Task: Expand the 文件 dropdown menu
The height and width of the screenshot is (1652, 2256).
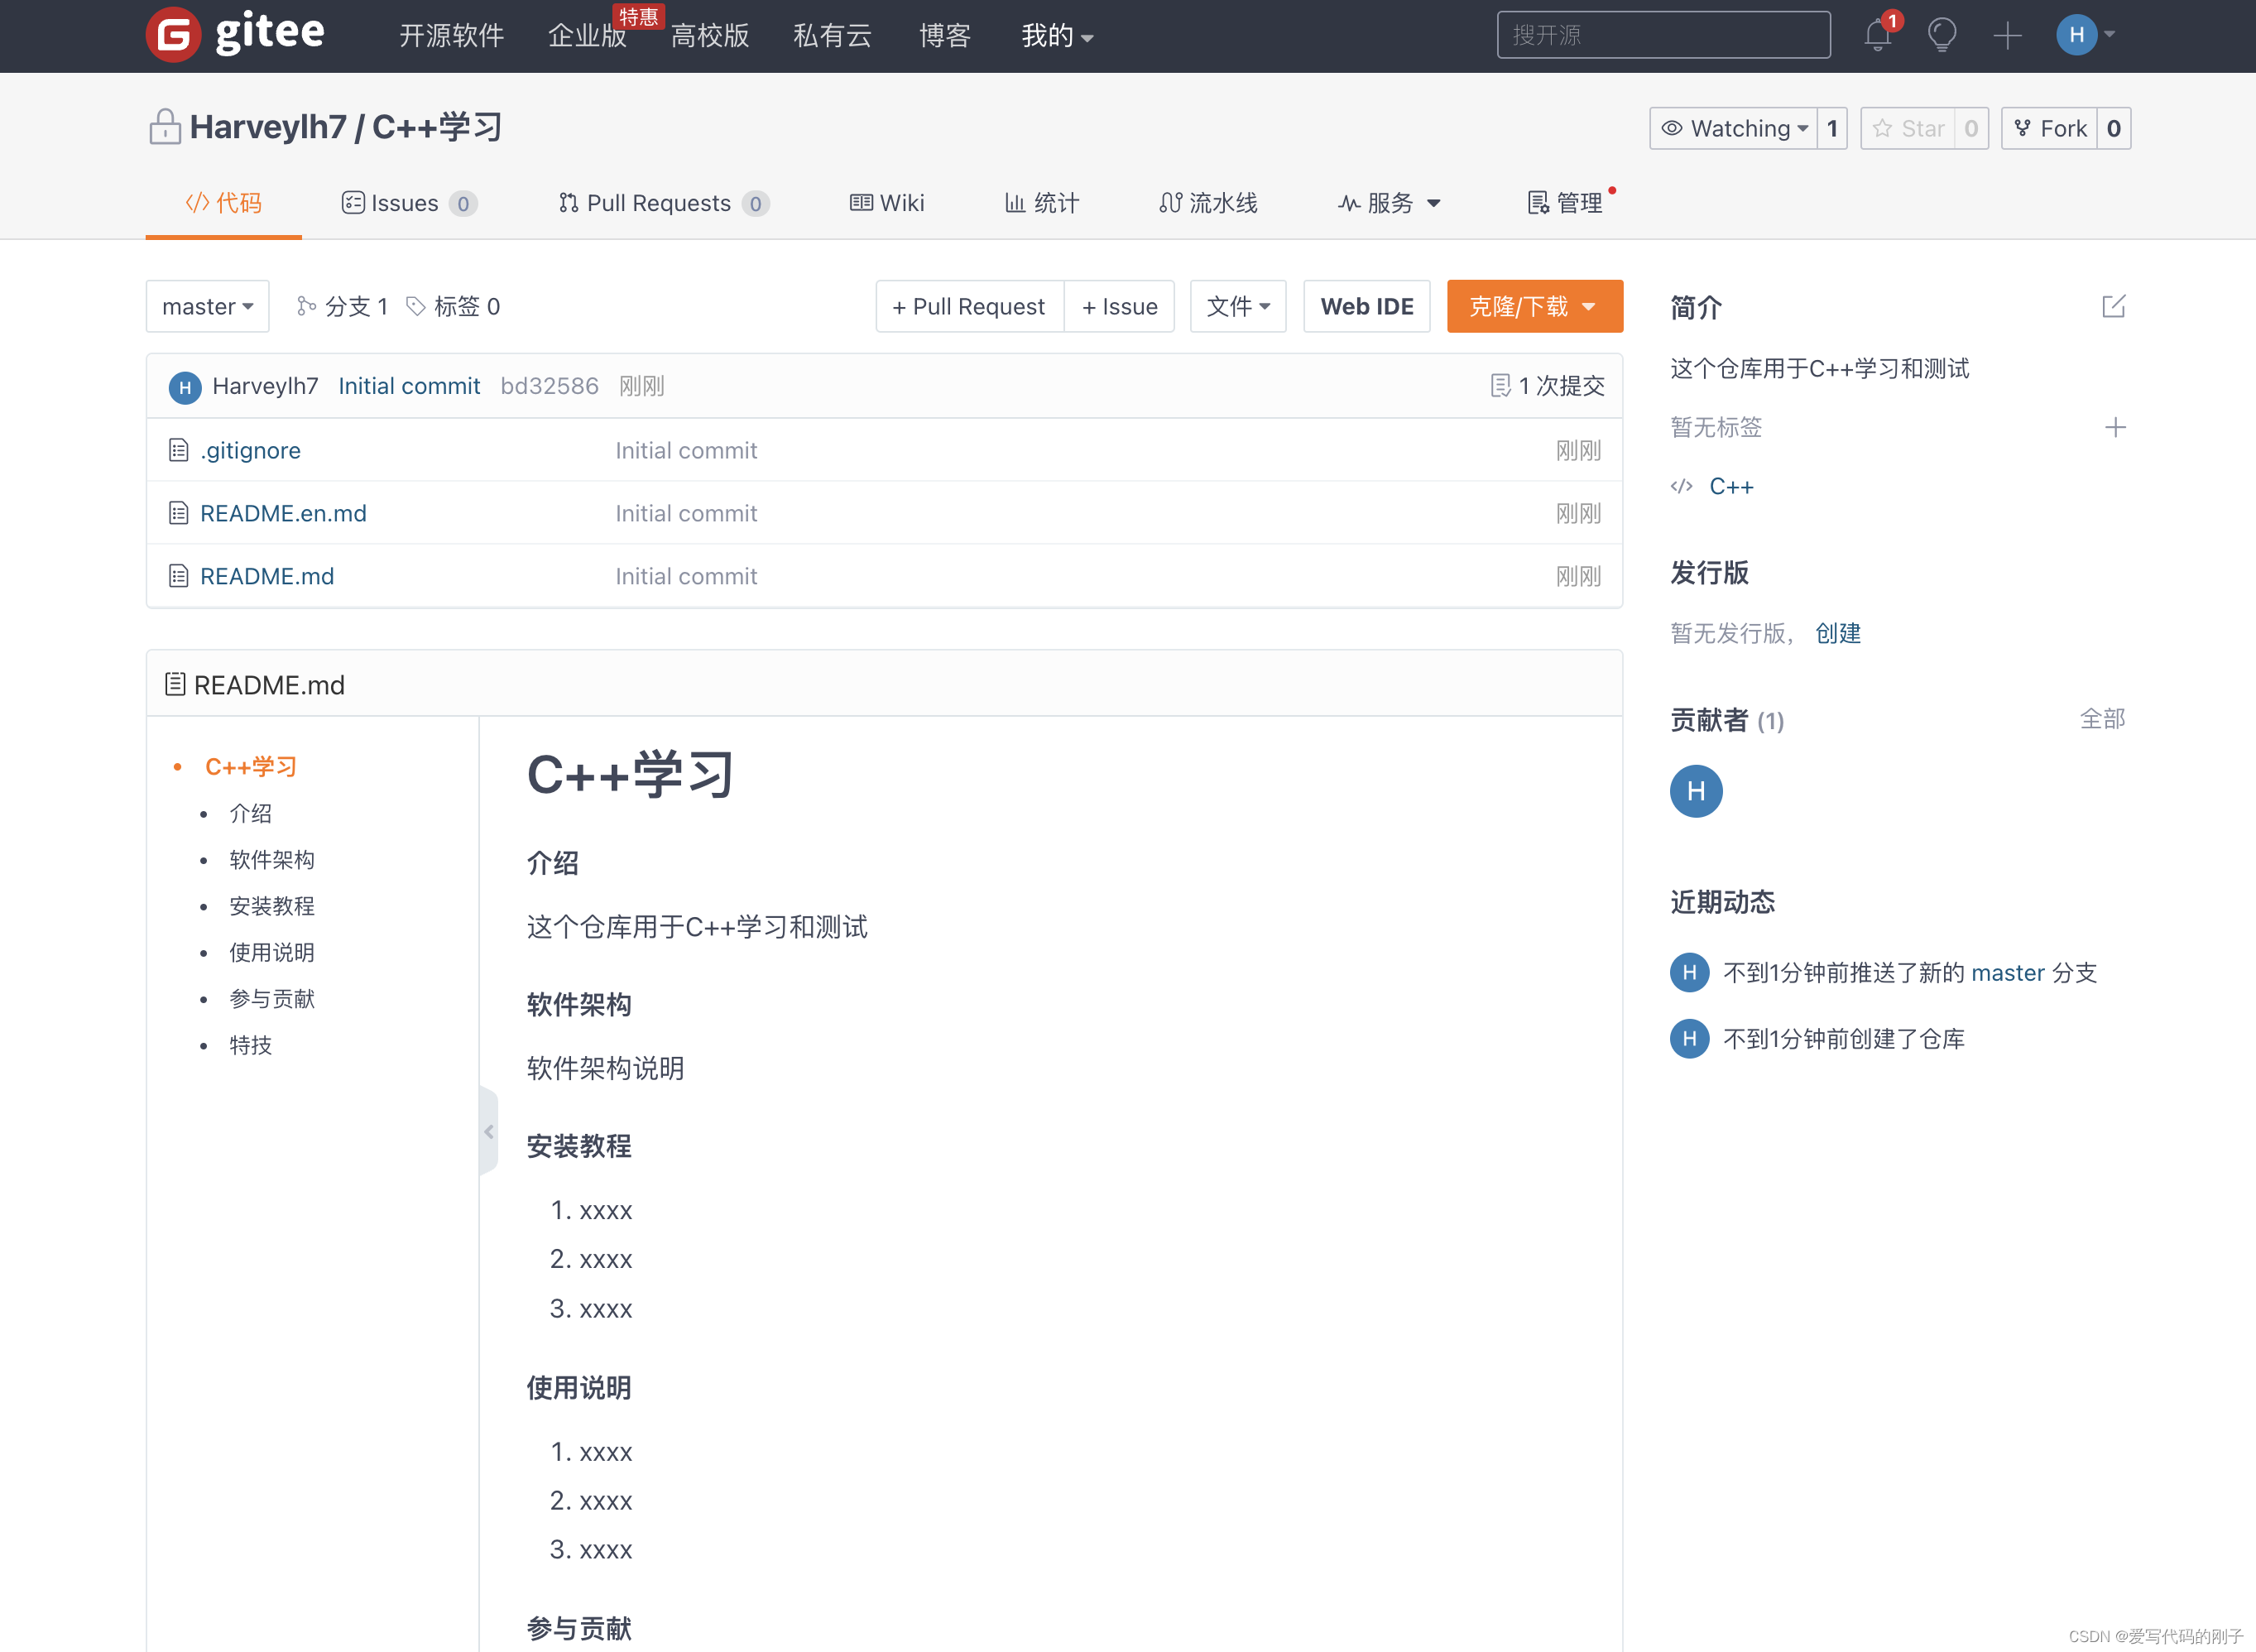Action: (1236, 305)
